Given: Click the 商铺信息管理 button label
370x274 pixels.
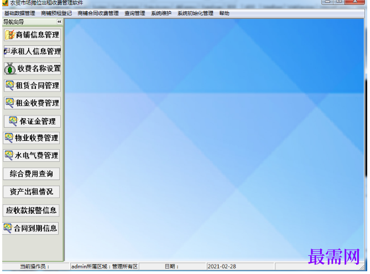Looking at the screenshot, I should coord(38,35).
